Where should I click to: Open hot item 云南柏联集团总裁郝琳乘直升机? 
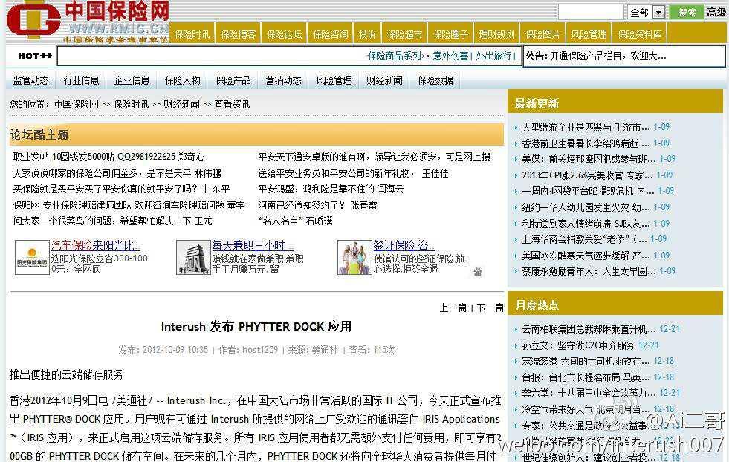589,330
